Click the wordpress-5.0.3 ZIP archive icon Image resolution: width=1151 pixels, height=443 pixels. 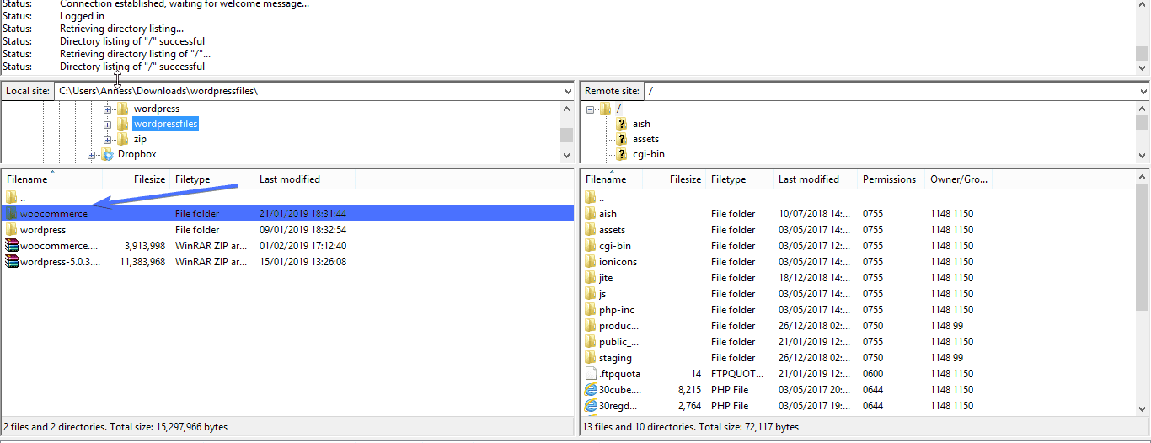11,262
